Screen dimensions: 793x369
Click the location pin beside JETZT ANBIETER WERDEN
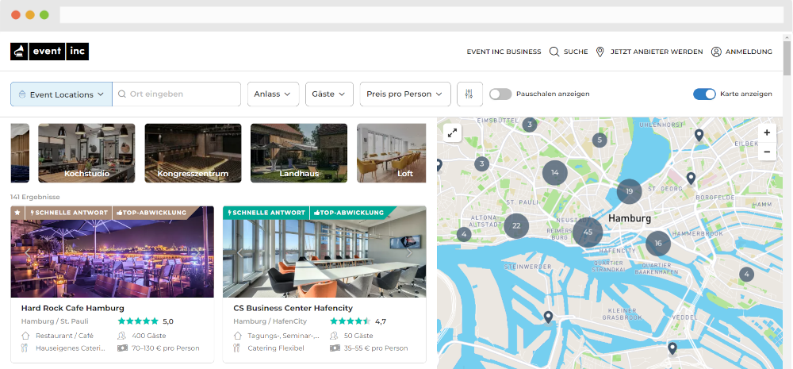point(600,52)
